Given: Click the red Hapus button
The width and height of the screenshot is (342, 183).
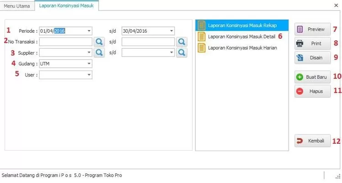Looking at the screenshot, I should pos(312,91).
